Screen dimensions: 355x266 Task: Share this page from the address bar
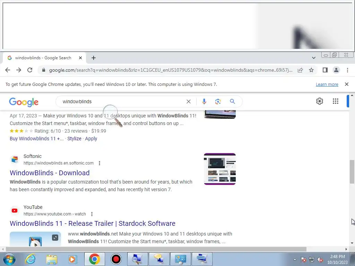(x=300, y=70)
